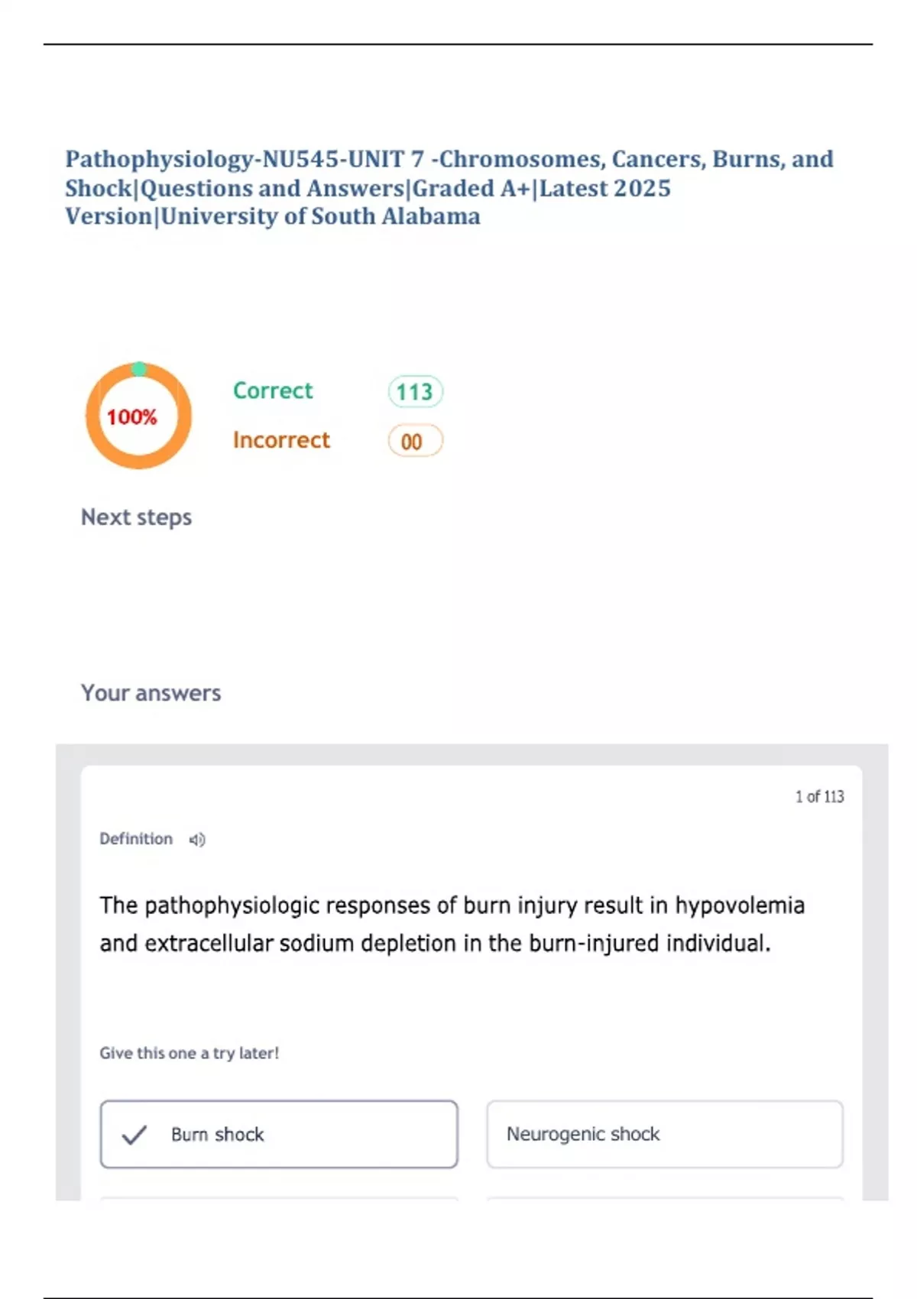This screenshot has height=1299, width=917.
Task: Click University of South Alabama in the title
Action: [x=321, y=217]
